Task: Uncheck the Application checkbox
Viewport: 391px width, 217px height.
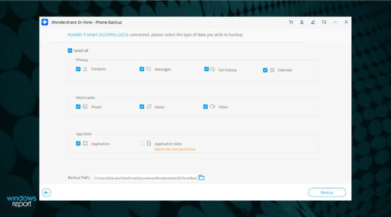Action: 78,144
